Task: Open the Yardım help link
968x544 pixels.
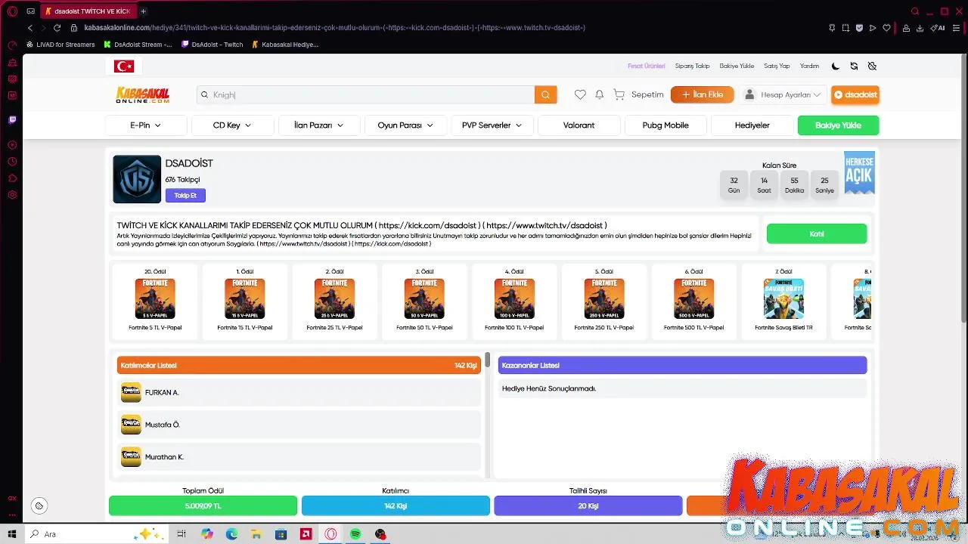Action: click(x=809, y=66)
